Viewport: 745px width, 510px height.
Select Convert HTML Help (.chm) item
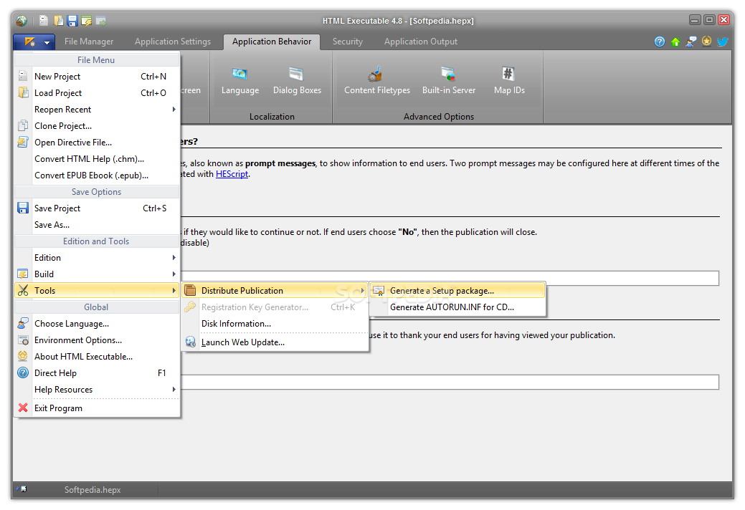click(97, 159)
